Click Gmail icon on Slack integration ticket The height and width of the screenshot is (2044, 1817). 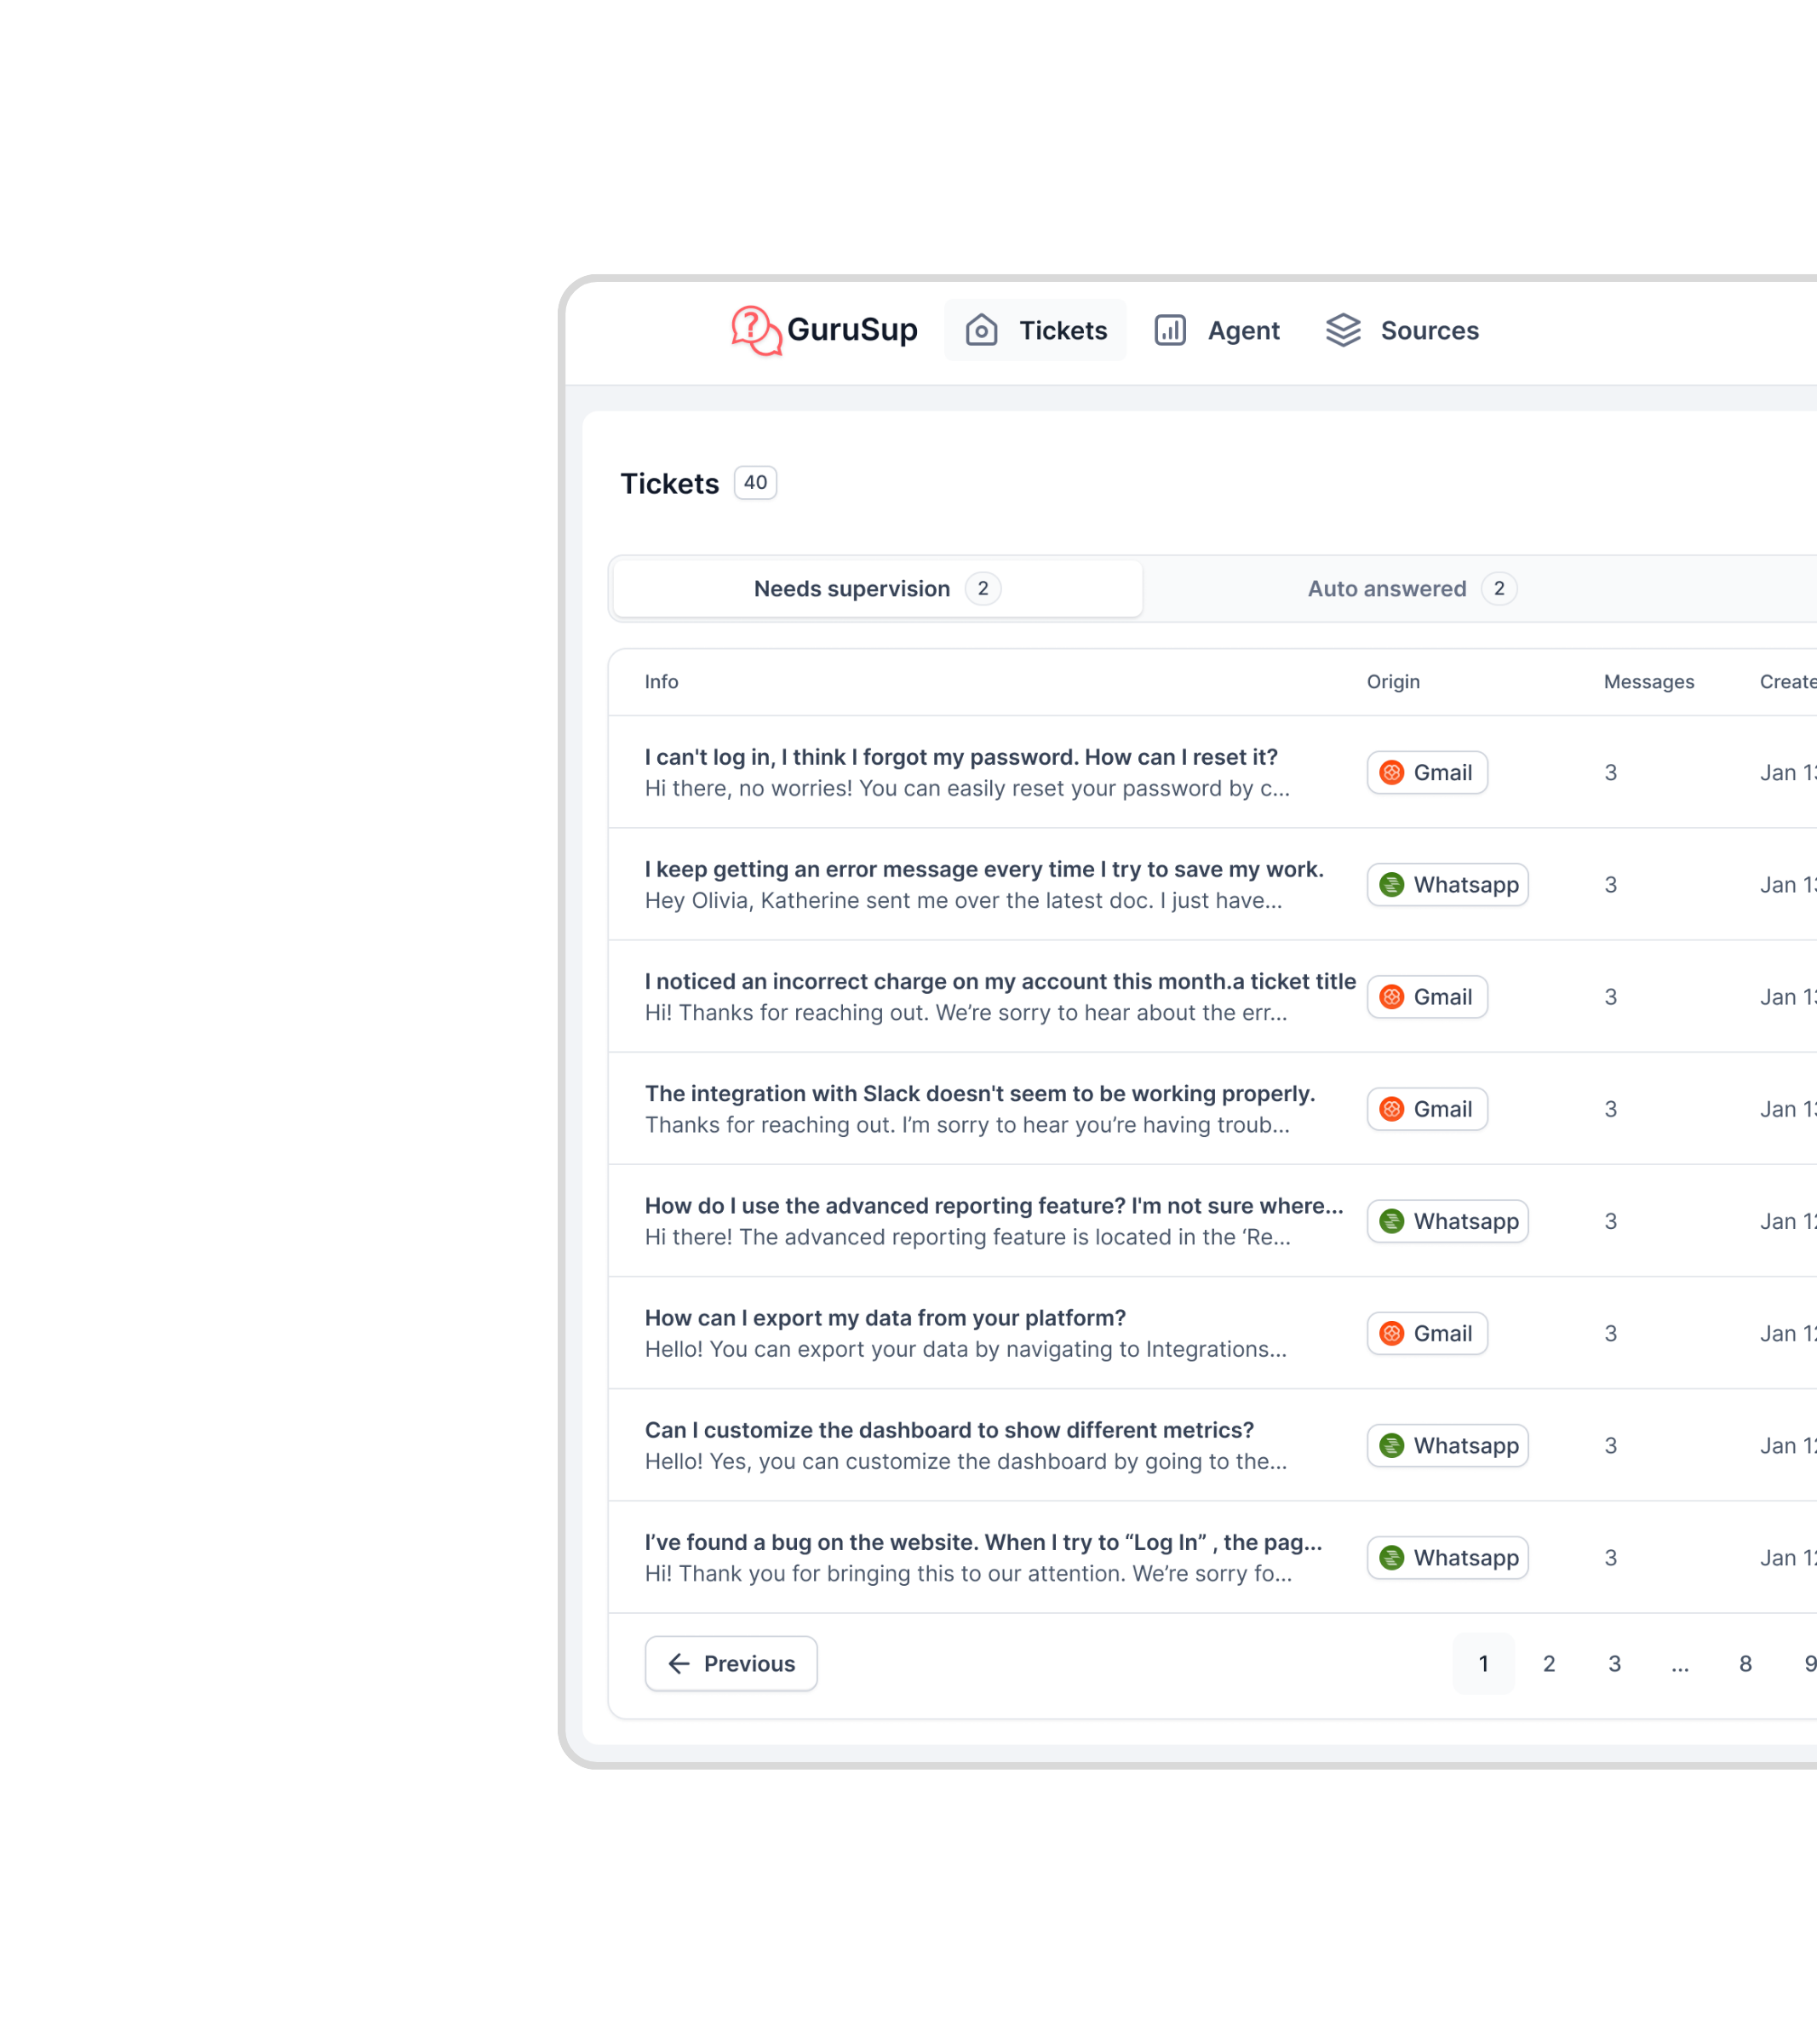point(1391,1108)
